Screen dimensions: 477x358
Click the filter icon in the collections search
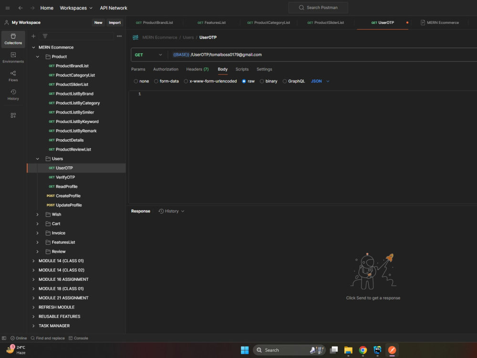45,36
